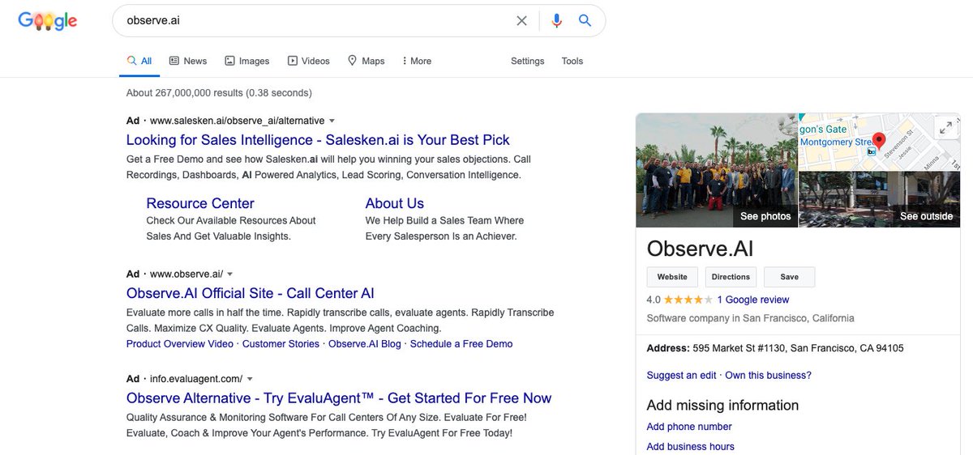Click 'Software company in San Francisco, California' text
973x455 pixels.
tap(750, 318)
